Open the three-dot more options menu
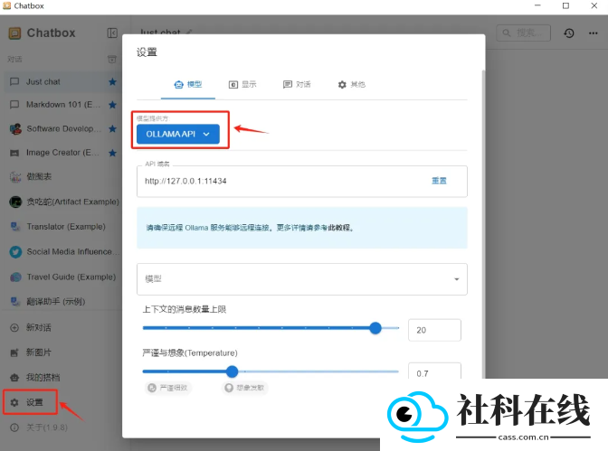The image size is (608, 451). (x=594, y=33)
